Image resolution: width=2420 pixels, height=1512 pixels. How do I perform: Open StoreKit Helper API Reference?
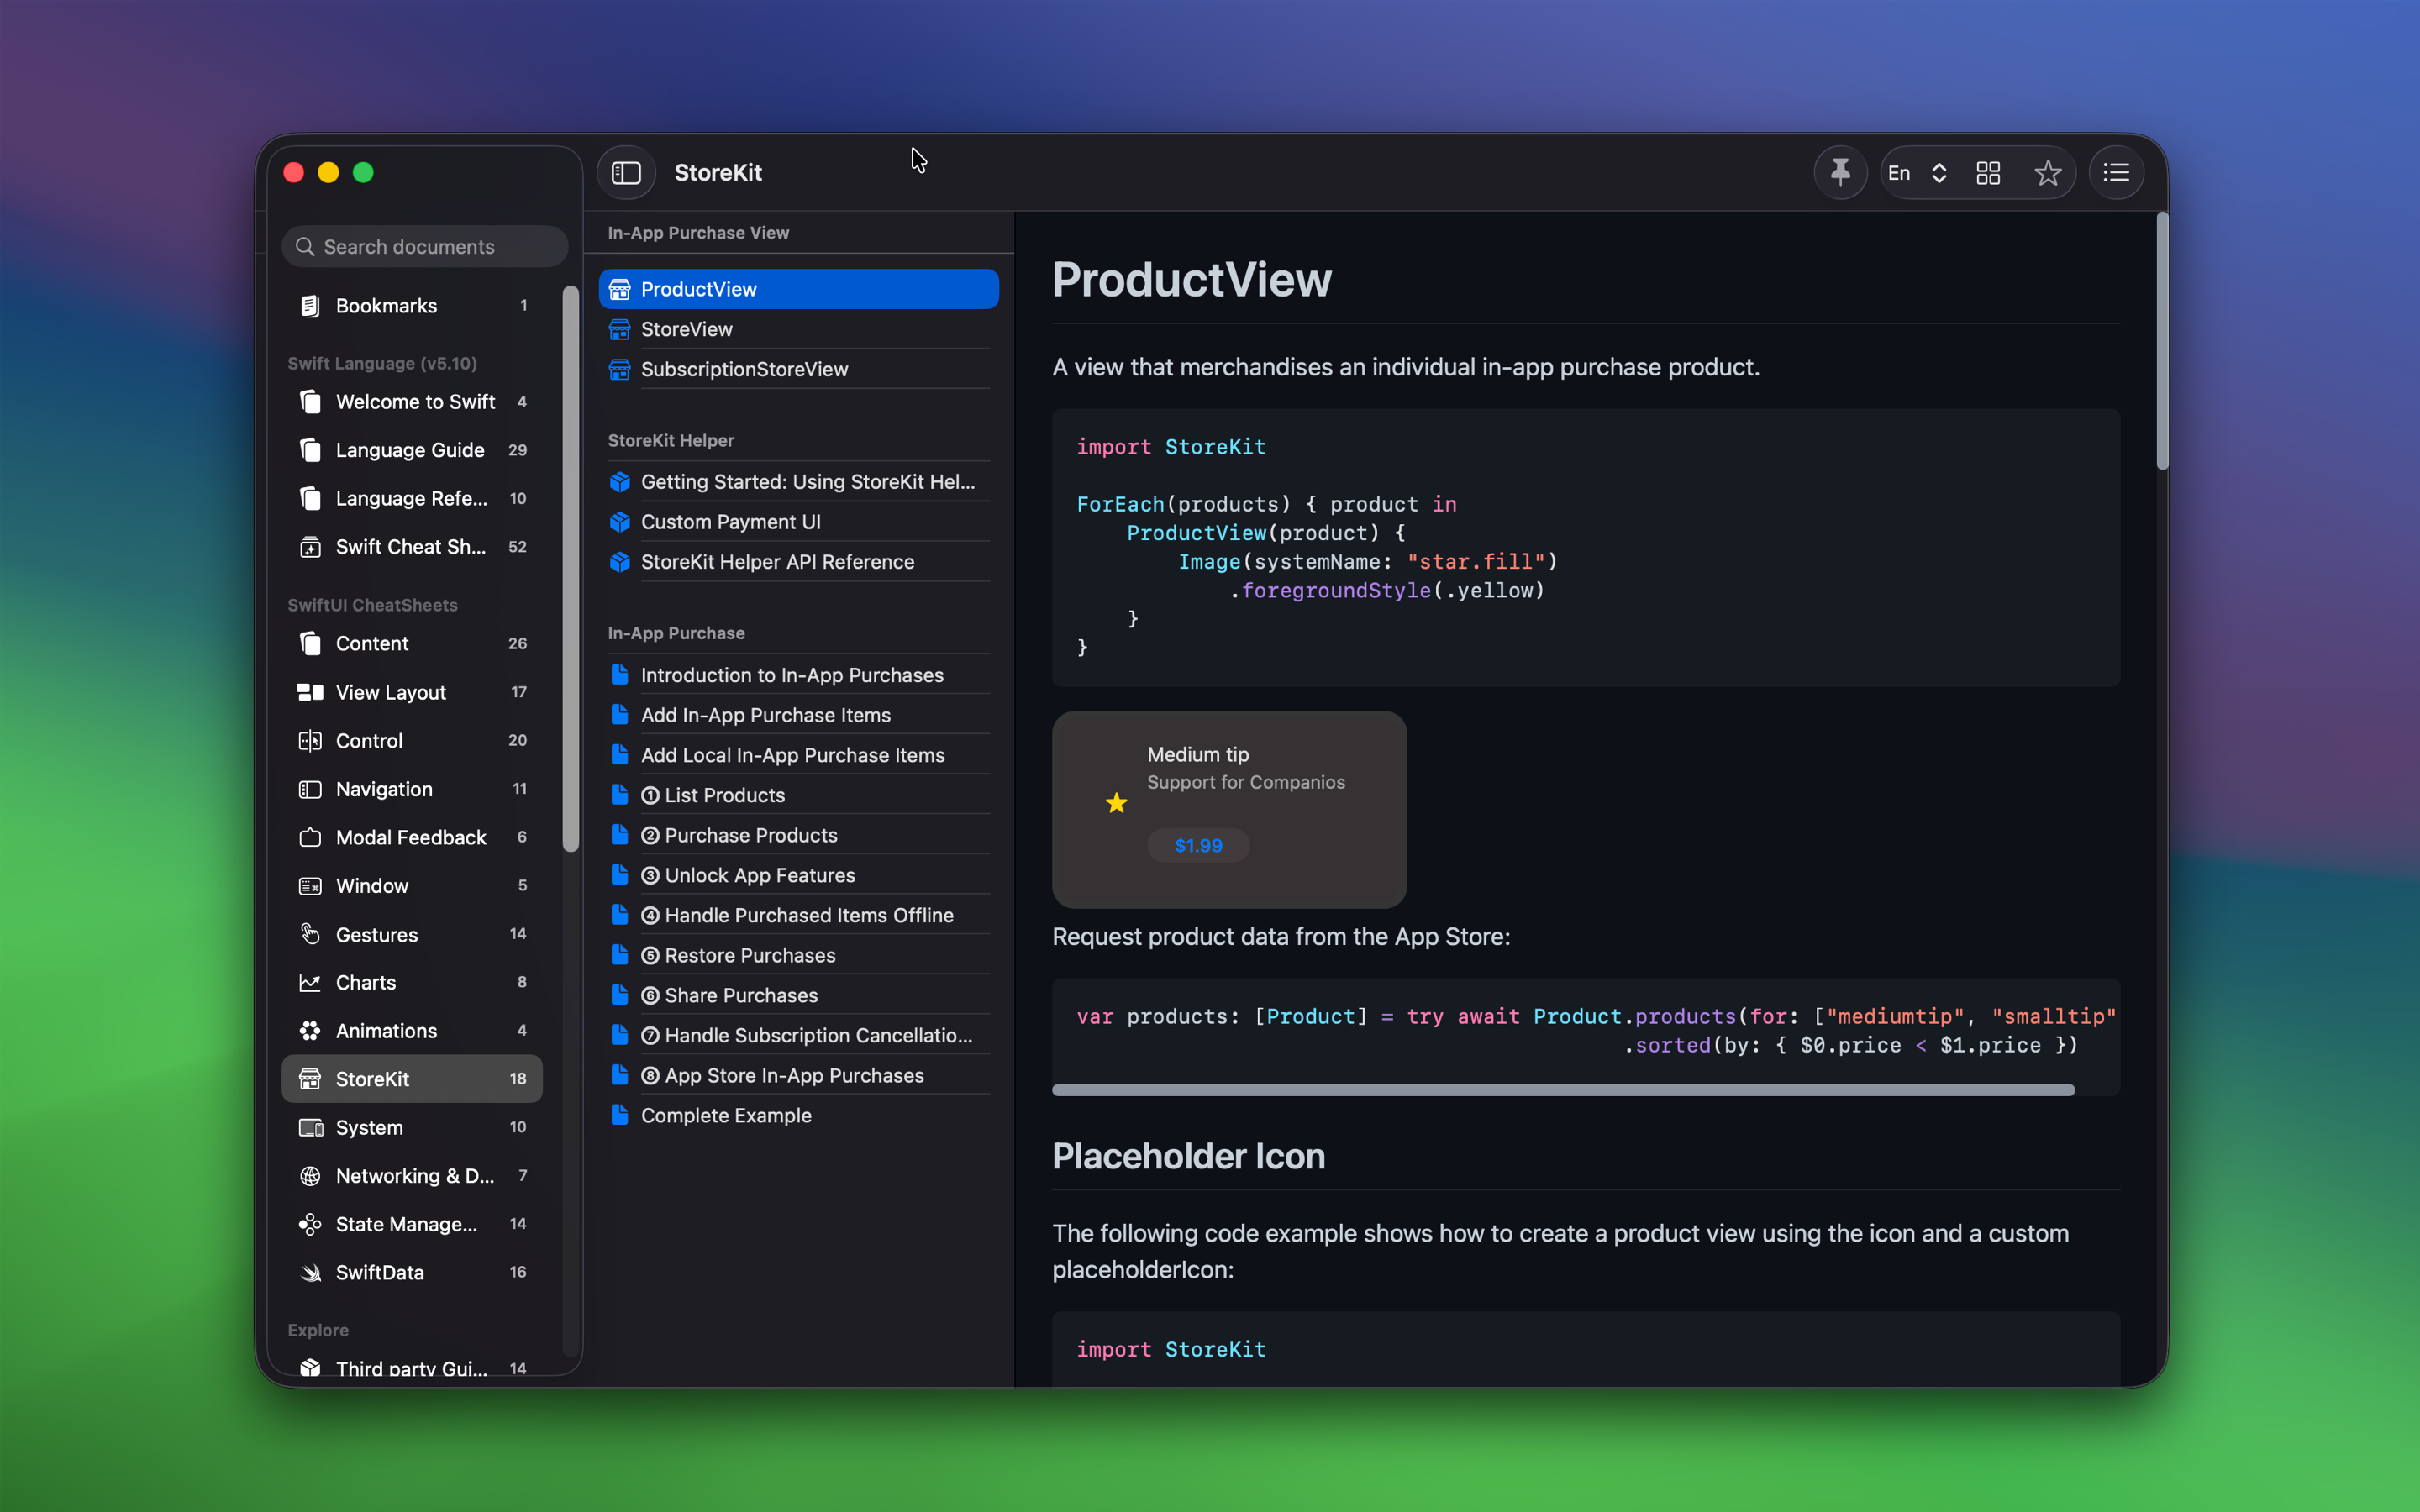tap(777, 562)
